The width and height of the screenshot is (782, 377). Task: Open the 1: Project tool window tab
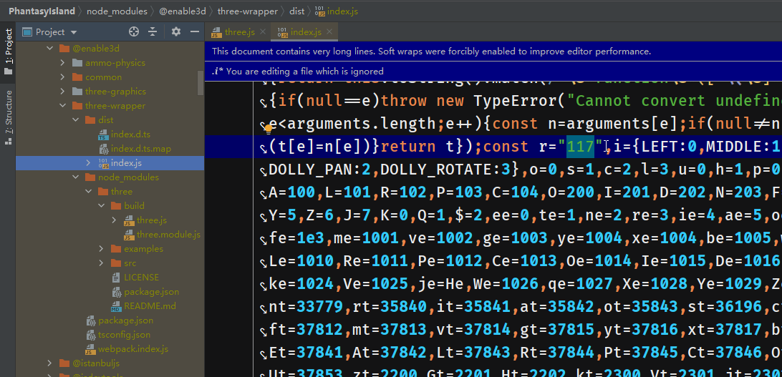pos(8,52)
